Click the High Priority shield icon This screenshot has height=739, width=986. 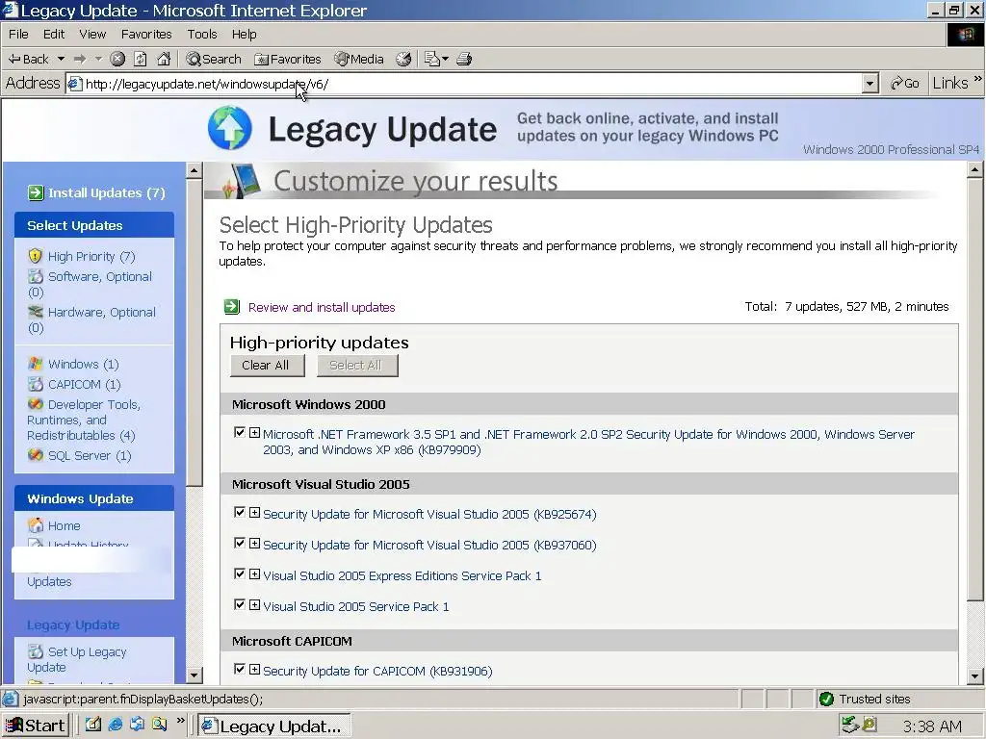tap(36, 256)
